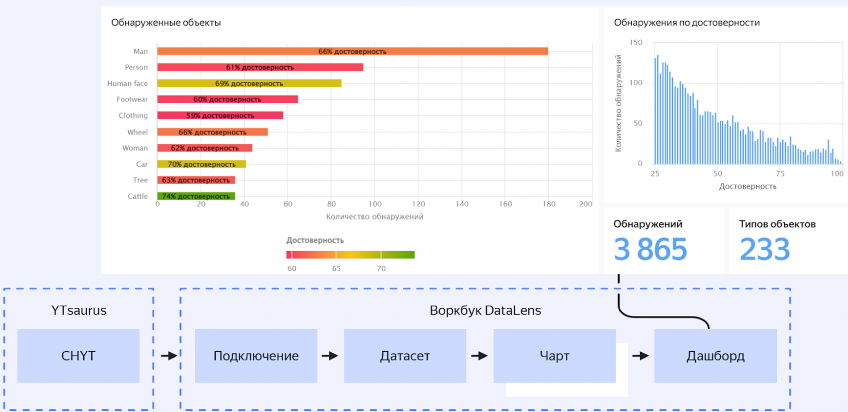Open the Подключение block in the workbook

click(x=255, y=356)
